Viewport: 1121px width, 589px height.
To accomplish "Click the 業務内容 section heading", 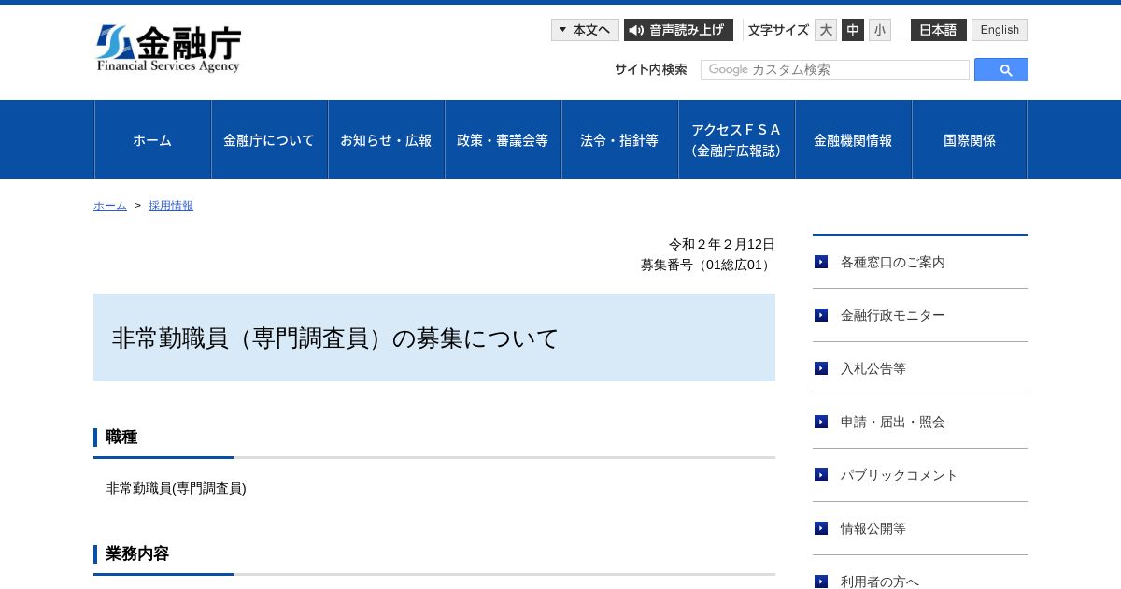I will click(x=137, y=553).
